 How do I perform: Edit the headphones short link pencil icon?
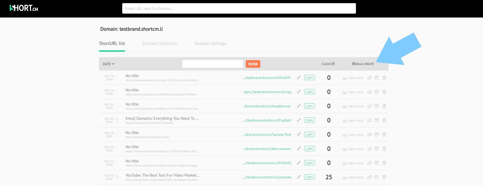299,106
